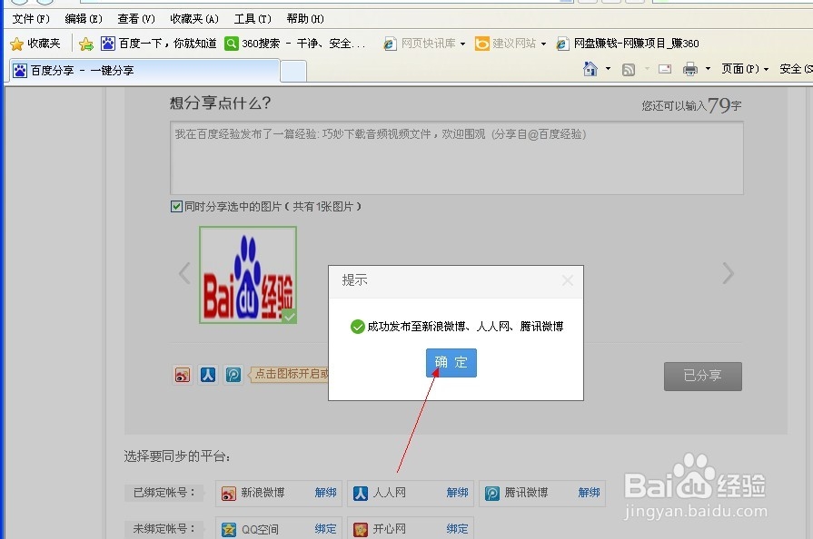Toggle the 同时分享选中的图片 checkbox

pyautogui.click(x=176, y=207)
